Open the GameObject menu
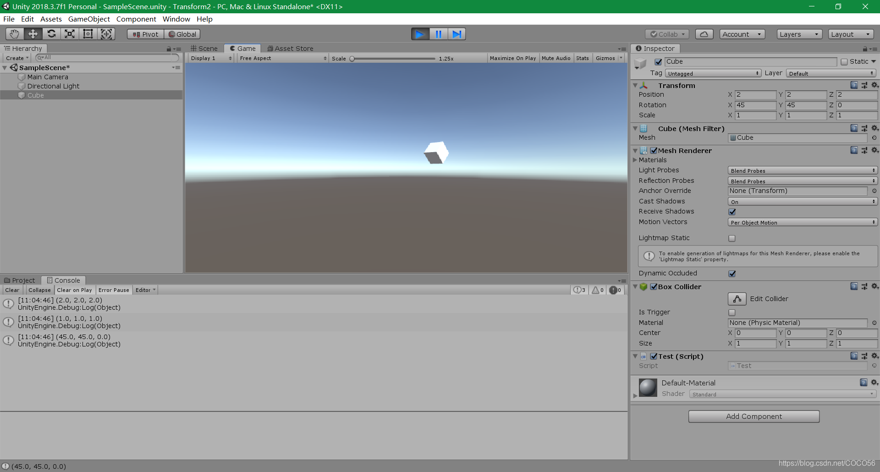This screenshot has height=472, width=880. tap(89, 19)
